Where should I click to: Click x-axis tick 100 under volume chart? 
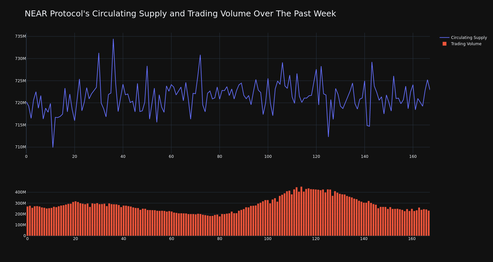point(268,239)
